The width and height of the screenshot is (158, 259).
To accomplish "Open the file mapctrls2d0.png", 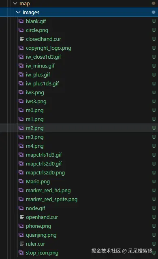I will click(45, 173).
